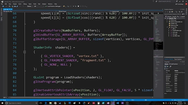Viewport: 188px width, 105px height.
Task: Open the Windows Start menu
Action: [2, 103]
